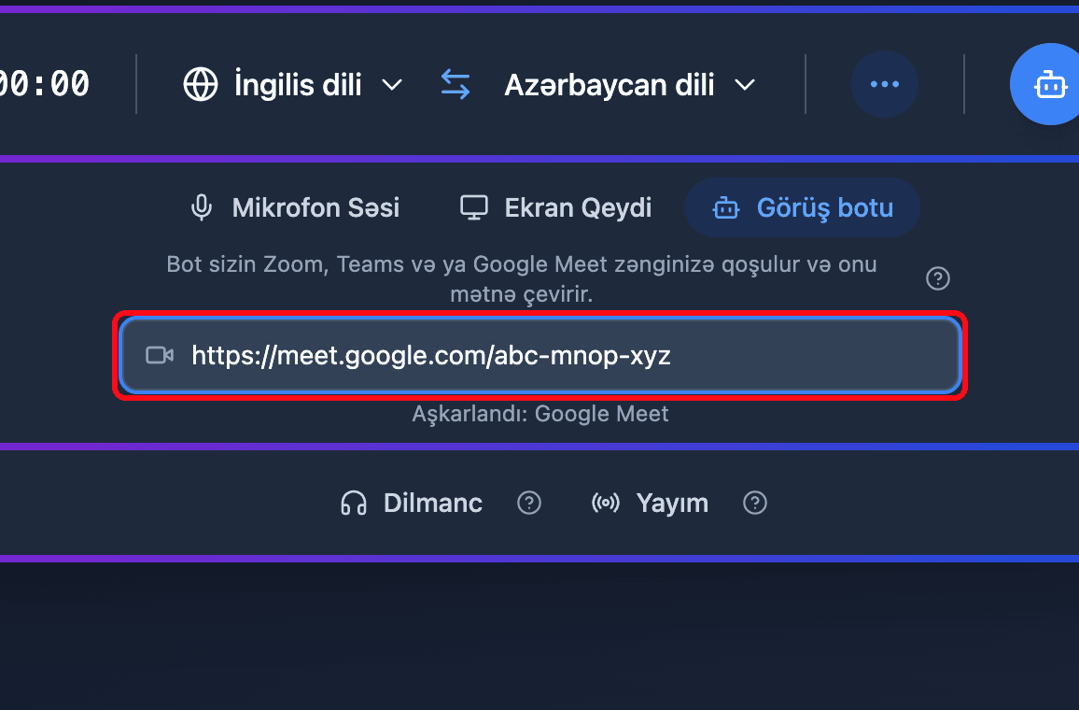1079x710 pixels.
Task: Expand the İngilis dili source language dropdown
Action: tap(293, 84)
